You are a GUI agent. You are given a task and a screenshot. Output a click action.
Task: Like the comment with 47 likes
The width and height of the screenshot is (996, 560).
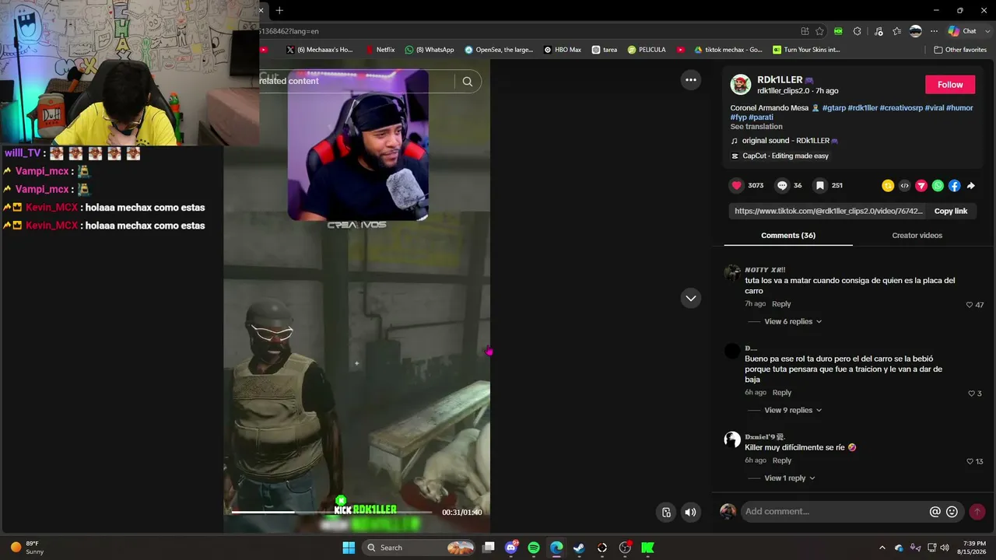(x=970, y=305)
